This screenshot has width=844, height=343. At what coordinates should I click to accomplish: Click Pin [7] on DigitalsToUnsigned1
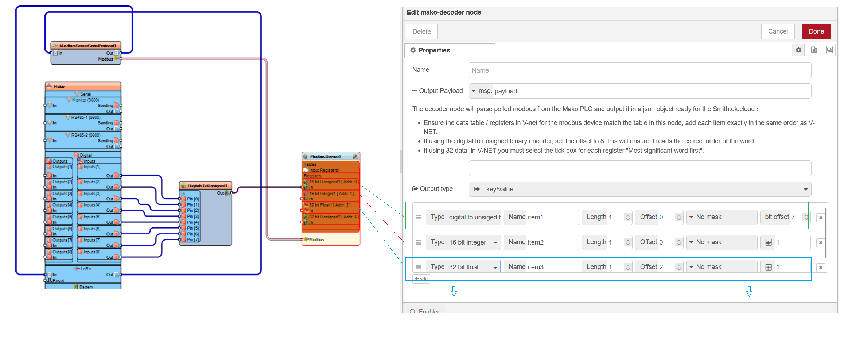click(190, 240)
